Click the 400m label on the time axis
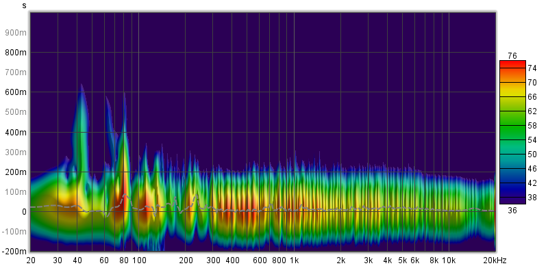Viewport: 548px width, 268px height. (16, 132)
